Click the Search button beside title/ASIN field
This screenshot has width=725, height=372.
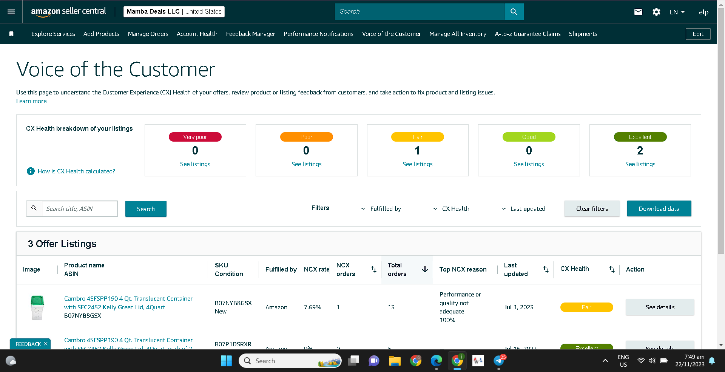click(x=146, y=209)
